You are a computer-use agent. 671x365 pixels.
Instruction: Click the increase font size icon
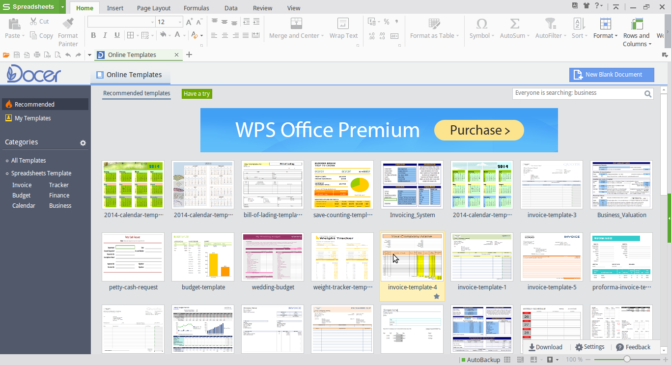[x=189, y=22]
